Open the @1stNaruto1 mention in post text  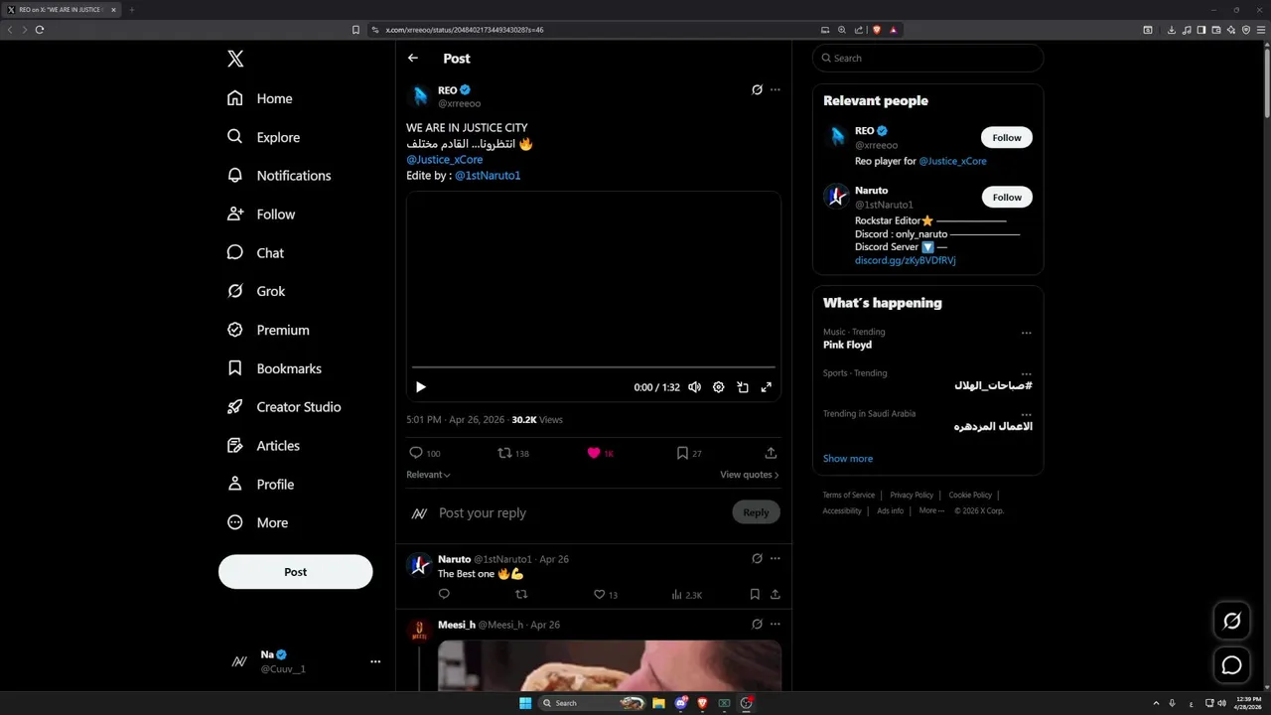[x=488, y=176]
